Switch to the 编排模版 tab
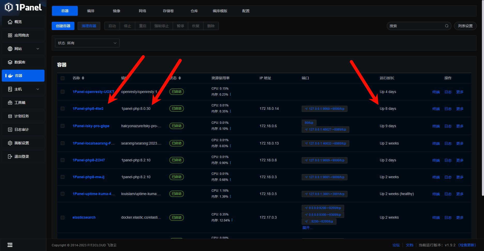The height and width of the screenshot is (251, 484). [220, 11]
